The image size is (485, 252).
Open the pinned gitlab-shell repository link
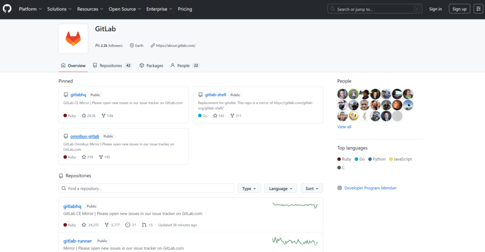216,95
